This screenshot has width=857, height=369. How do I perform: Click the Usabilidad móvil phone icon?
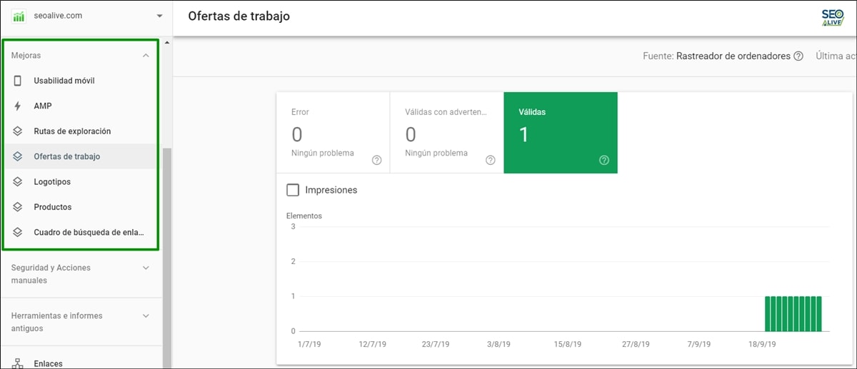click(x=18, y=81)
